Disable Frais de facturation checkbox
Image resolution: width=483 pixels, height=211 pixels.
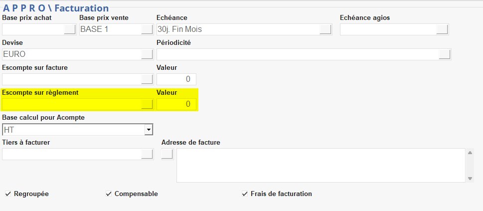pyautogui.click(x=244, y=194)
